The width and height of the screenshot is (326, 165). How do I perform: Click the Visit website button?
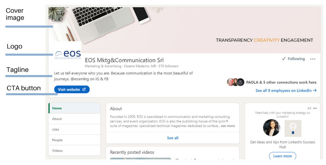72,89
